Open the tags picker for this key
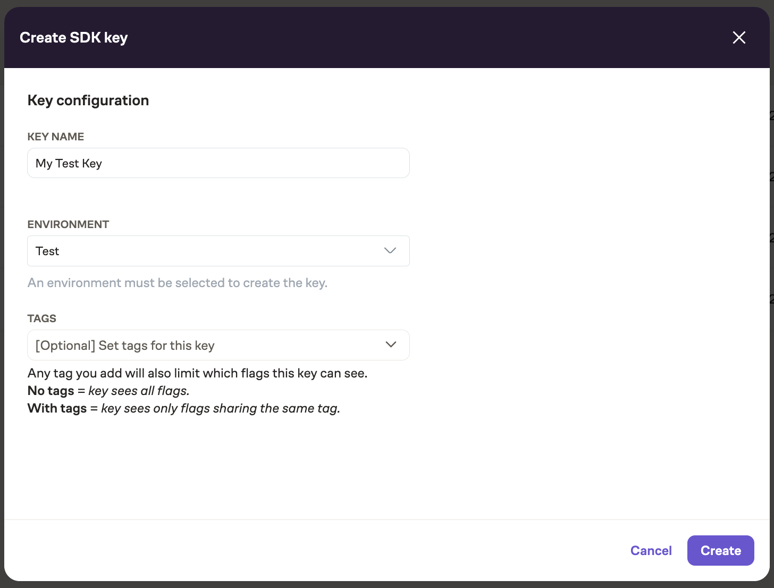 point(218,345)
